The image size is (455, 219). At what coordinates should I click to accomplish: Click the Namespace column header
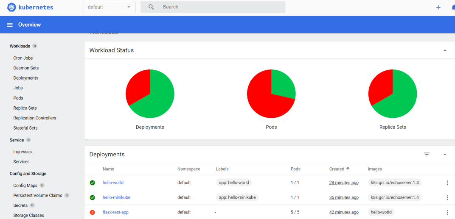pyautogui.click(x=188, y=169)
